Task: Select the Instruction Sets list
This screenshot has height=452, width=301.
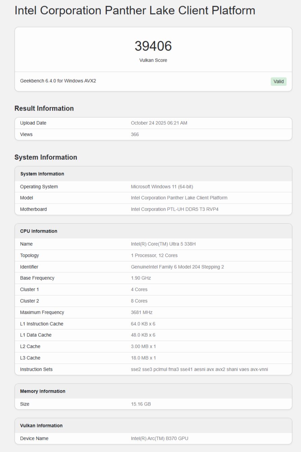Action: [x=199, y=369]
